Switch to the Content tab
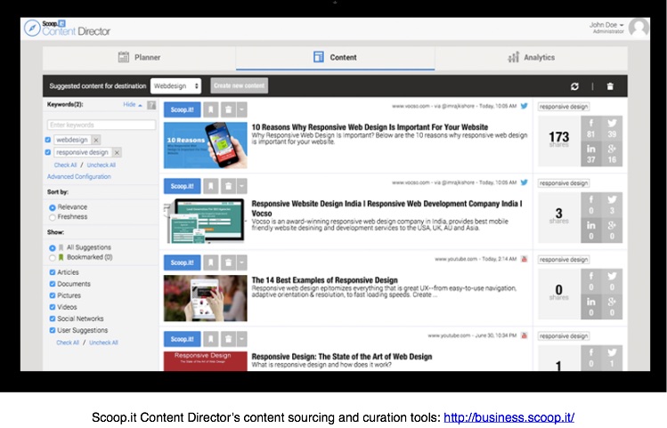Viewport: 667px width, 428px height. [335, 58]
